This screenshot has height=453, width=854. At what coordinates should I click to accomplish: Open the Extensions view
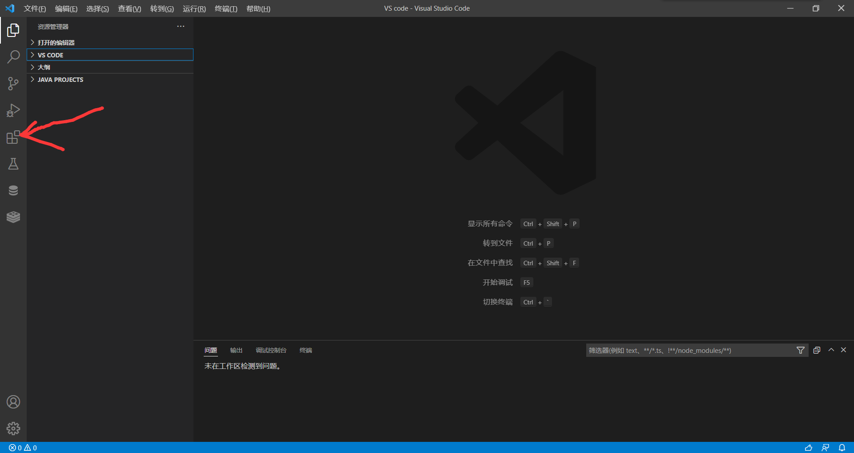pos(13,138)
